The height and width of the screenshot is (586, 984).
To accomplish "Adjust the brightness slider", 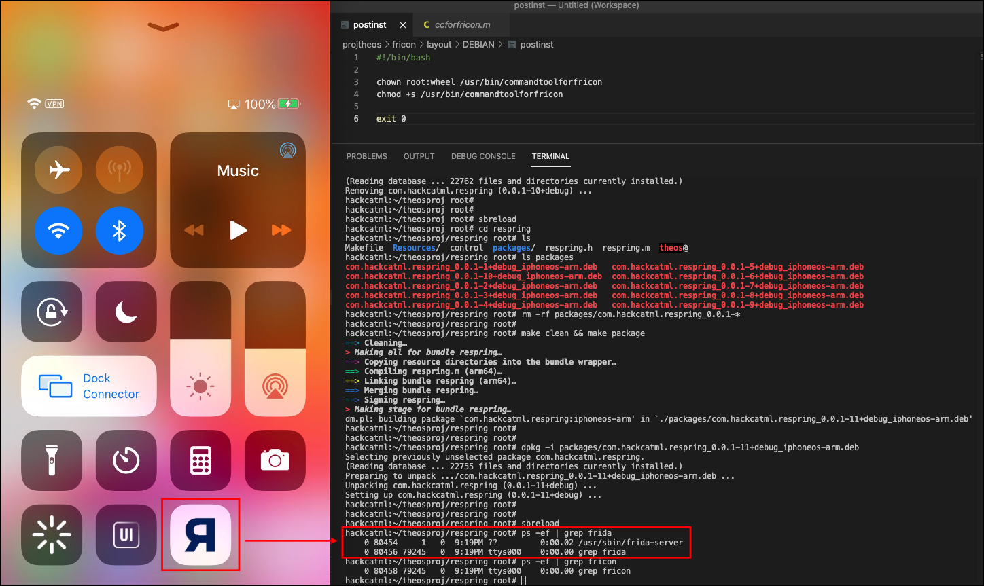I will coord(200,349).
